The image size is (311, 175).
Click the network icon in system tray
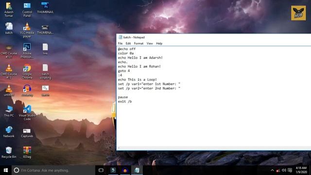pyautogui.click(x=290, y=170)
